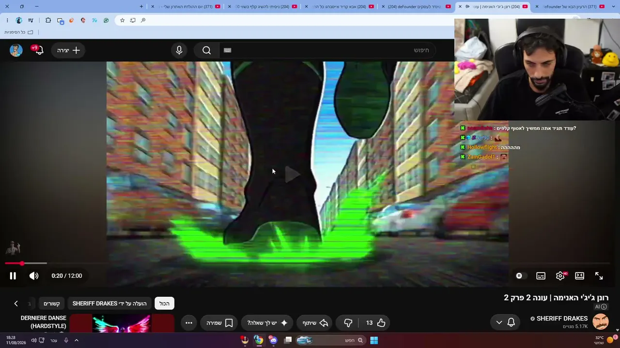Exit theater mode using the player icon
The width and height of the screenshot is (620, 348).
pos(580,276)
